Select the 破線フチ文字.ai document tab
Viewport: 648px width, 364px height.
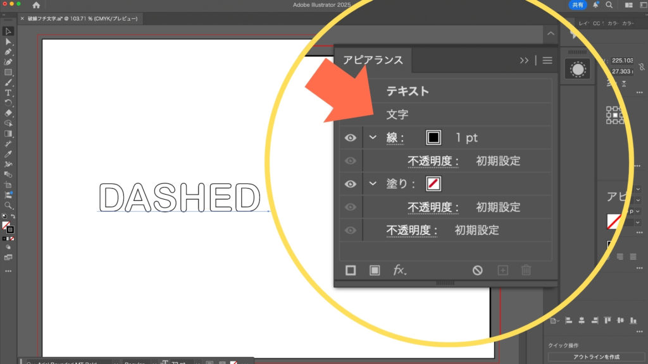(82, 19)
